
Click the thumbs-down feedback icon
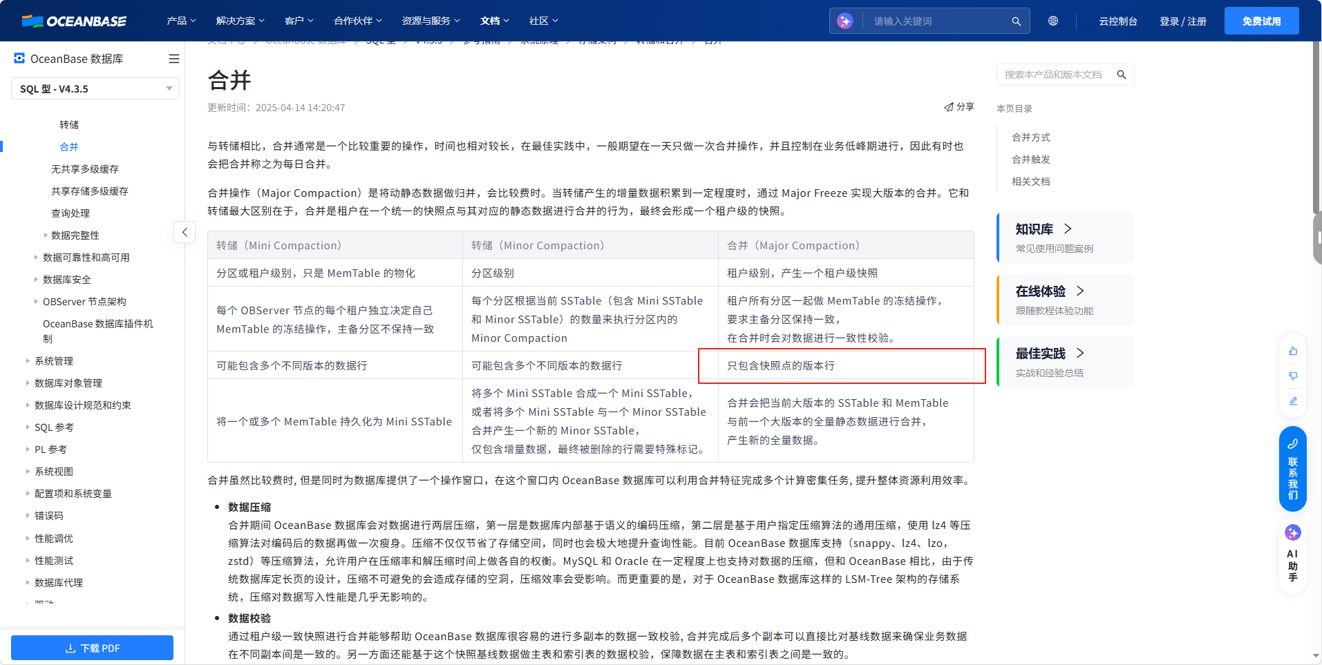(x=1293, y=376)
